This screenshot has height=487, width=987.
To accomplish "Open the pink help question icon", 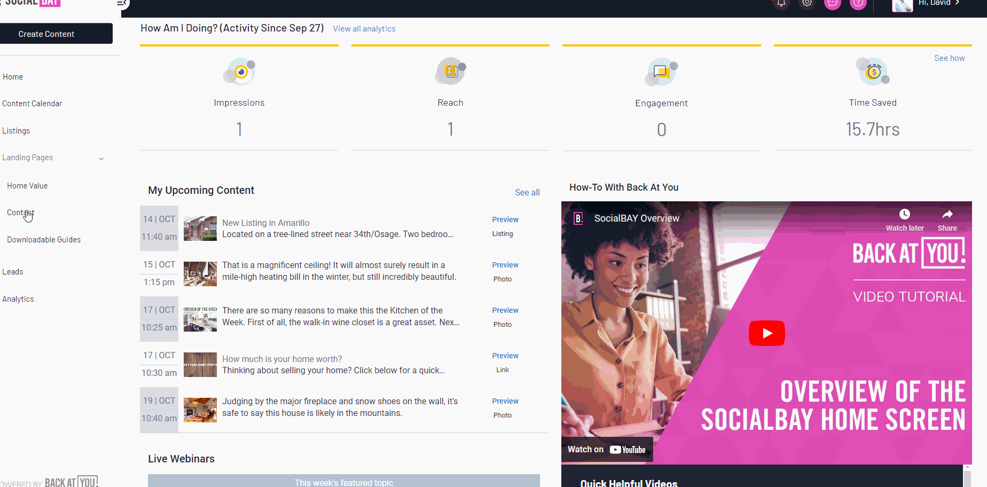I will [858, 3].
